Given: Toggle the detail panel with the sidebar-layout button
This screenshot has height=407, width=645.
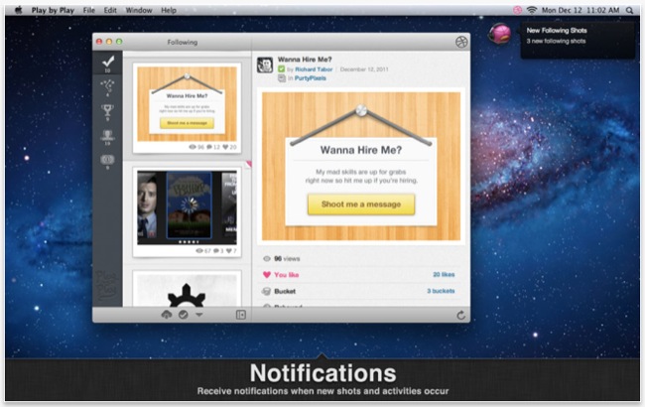Looking at the screenshot, I should pos(240,315).
